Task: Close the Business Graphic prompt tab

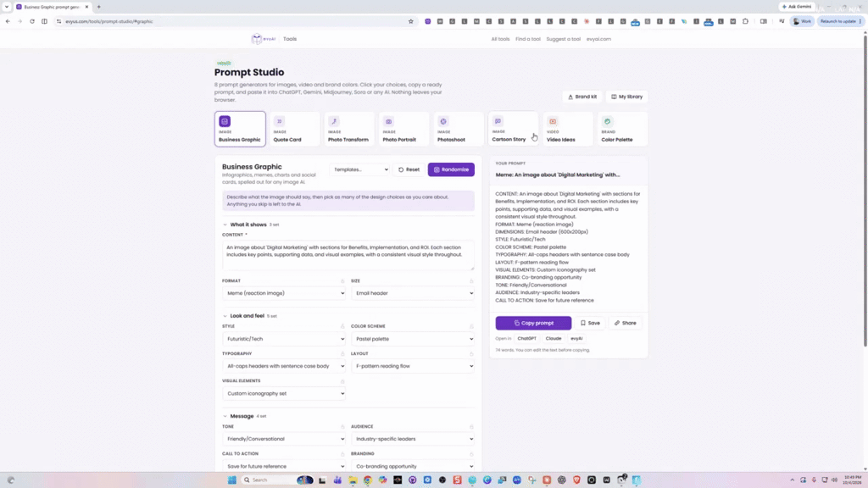Action: [x=86, y=7]
